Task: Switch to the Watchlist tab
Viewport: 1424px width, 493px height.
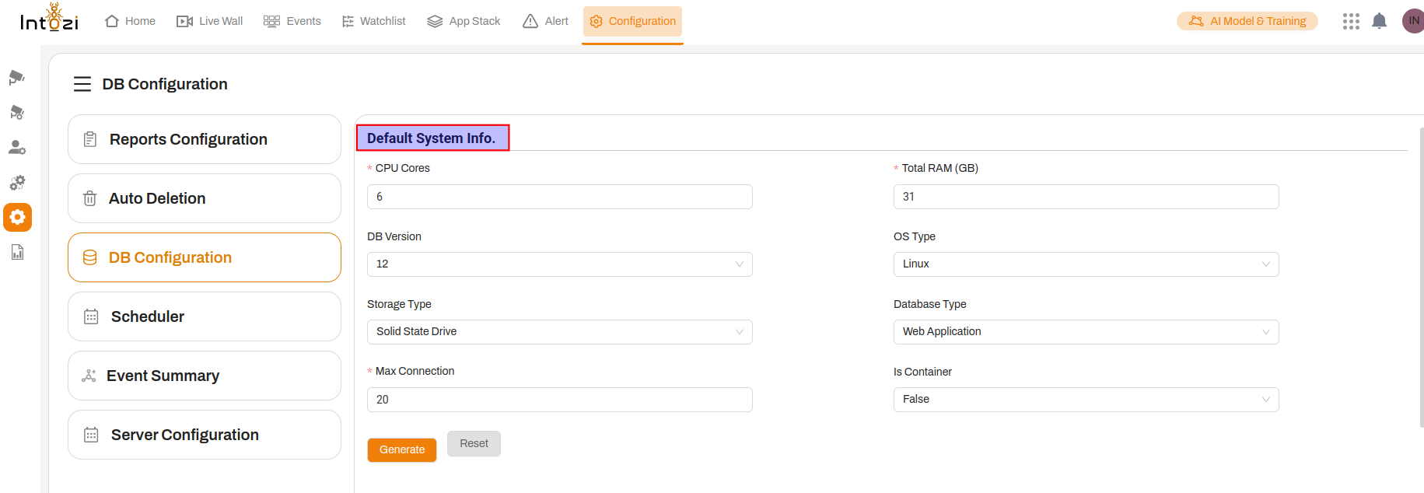Action: (374, 21)
